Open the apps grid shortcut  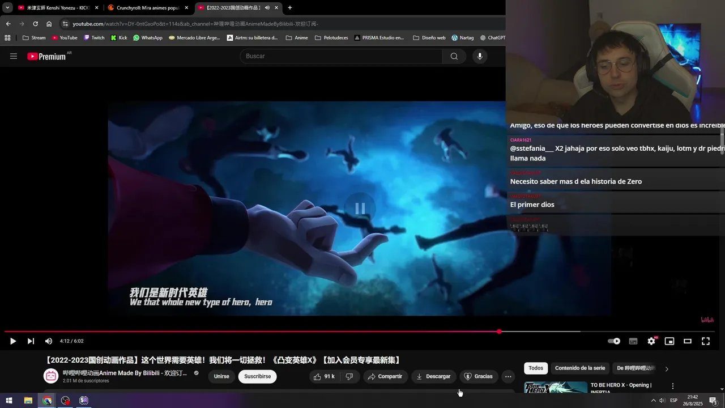(7, 38)
